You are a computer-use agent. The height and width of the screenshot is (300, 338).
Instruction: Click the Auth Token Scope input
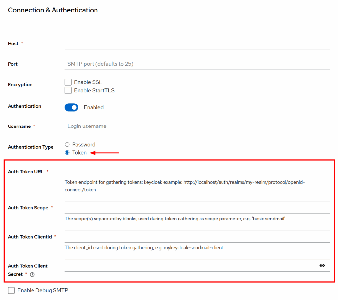[x=197, y=207]
